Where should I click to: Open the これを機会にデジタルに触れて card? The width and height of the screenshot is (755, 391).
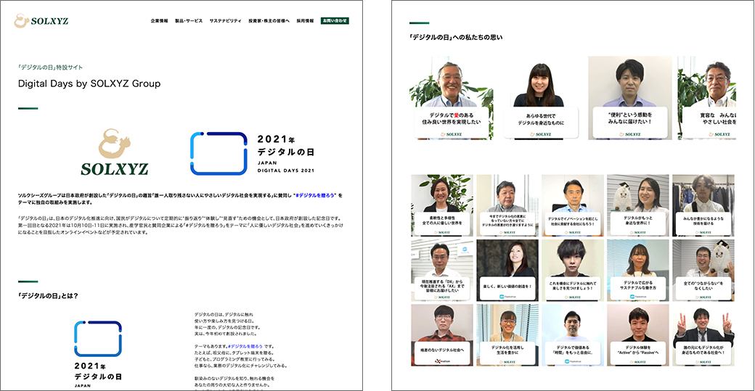point(573,271)
